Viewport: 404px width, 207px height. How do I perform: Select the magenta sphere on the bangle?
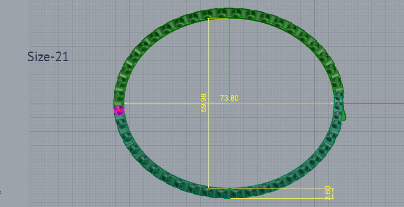point(119,110)
